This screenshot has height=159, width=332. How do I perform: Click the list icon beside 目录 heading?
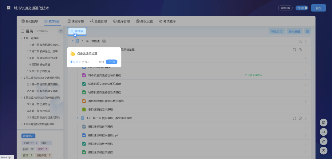coord(22,31)
